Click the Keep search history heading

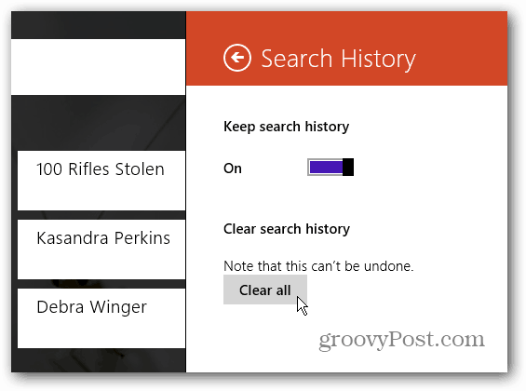pyautogui.click(x=286, y=127)
